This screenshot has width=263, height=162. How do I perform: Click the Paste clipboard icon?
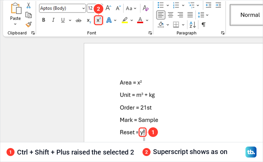tap(16, 8)
